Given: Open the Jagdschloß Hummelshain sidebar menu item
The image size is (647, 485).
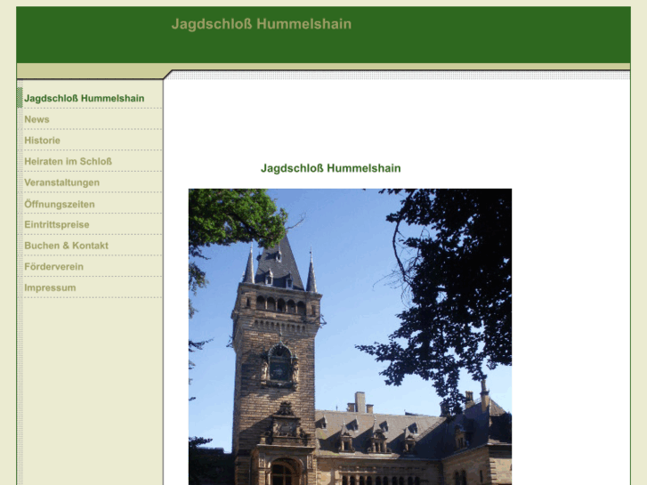Looking at the screenshot, I should [x=85, y=98].
